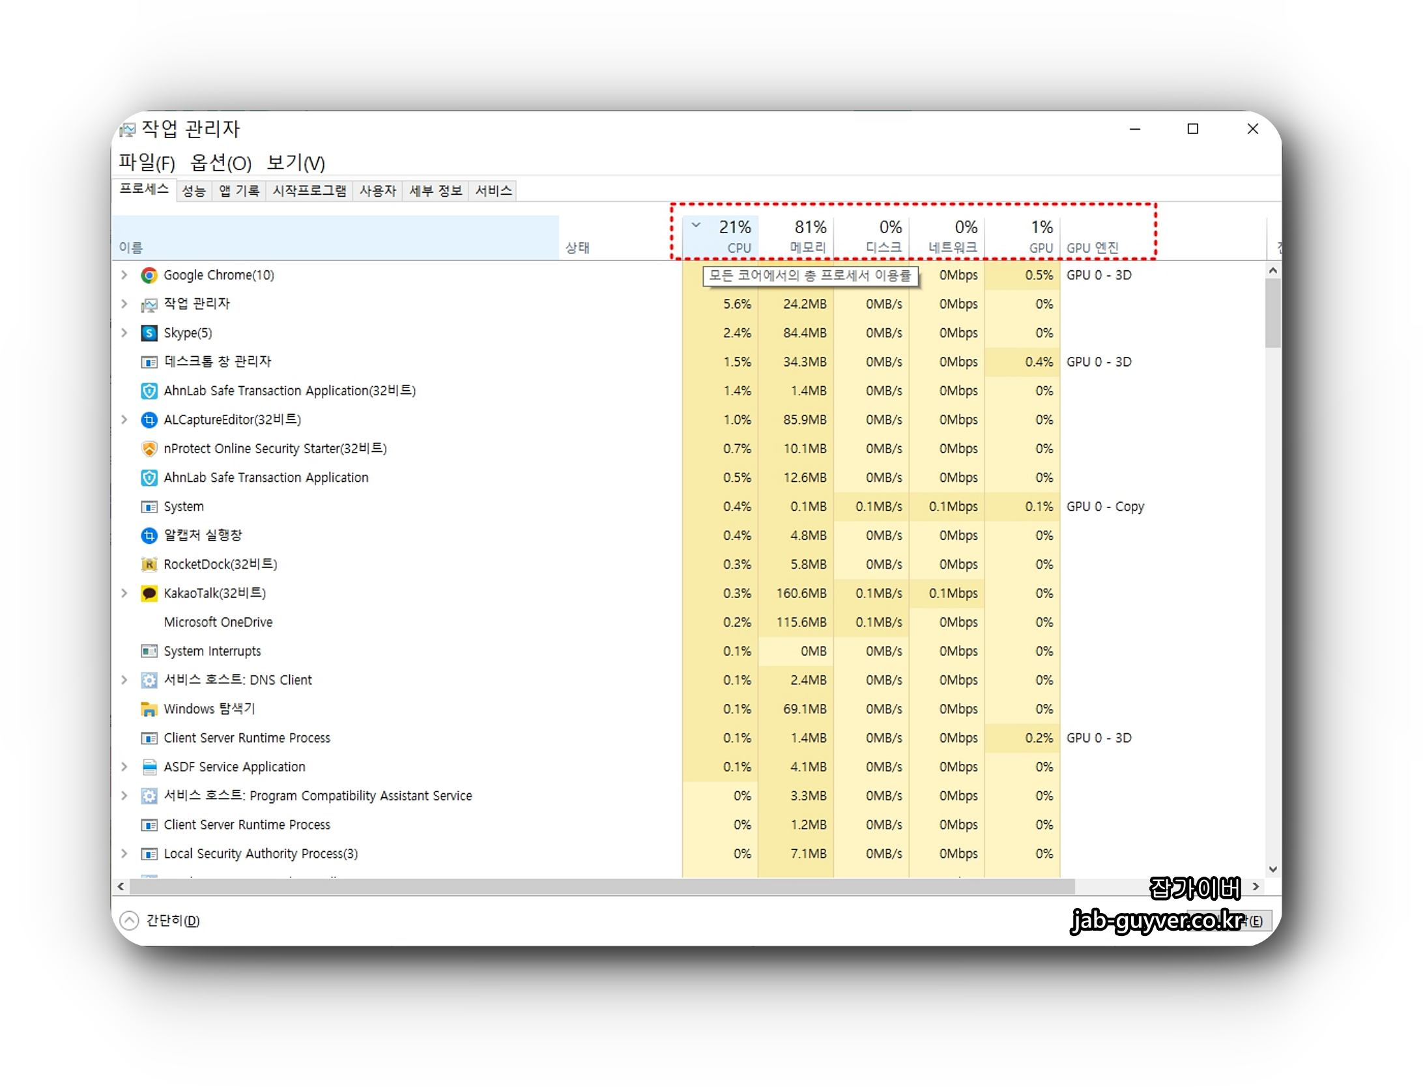Expand the Skype(5) process group
1423x1087 pixels.
(x=124, y=333)
